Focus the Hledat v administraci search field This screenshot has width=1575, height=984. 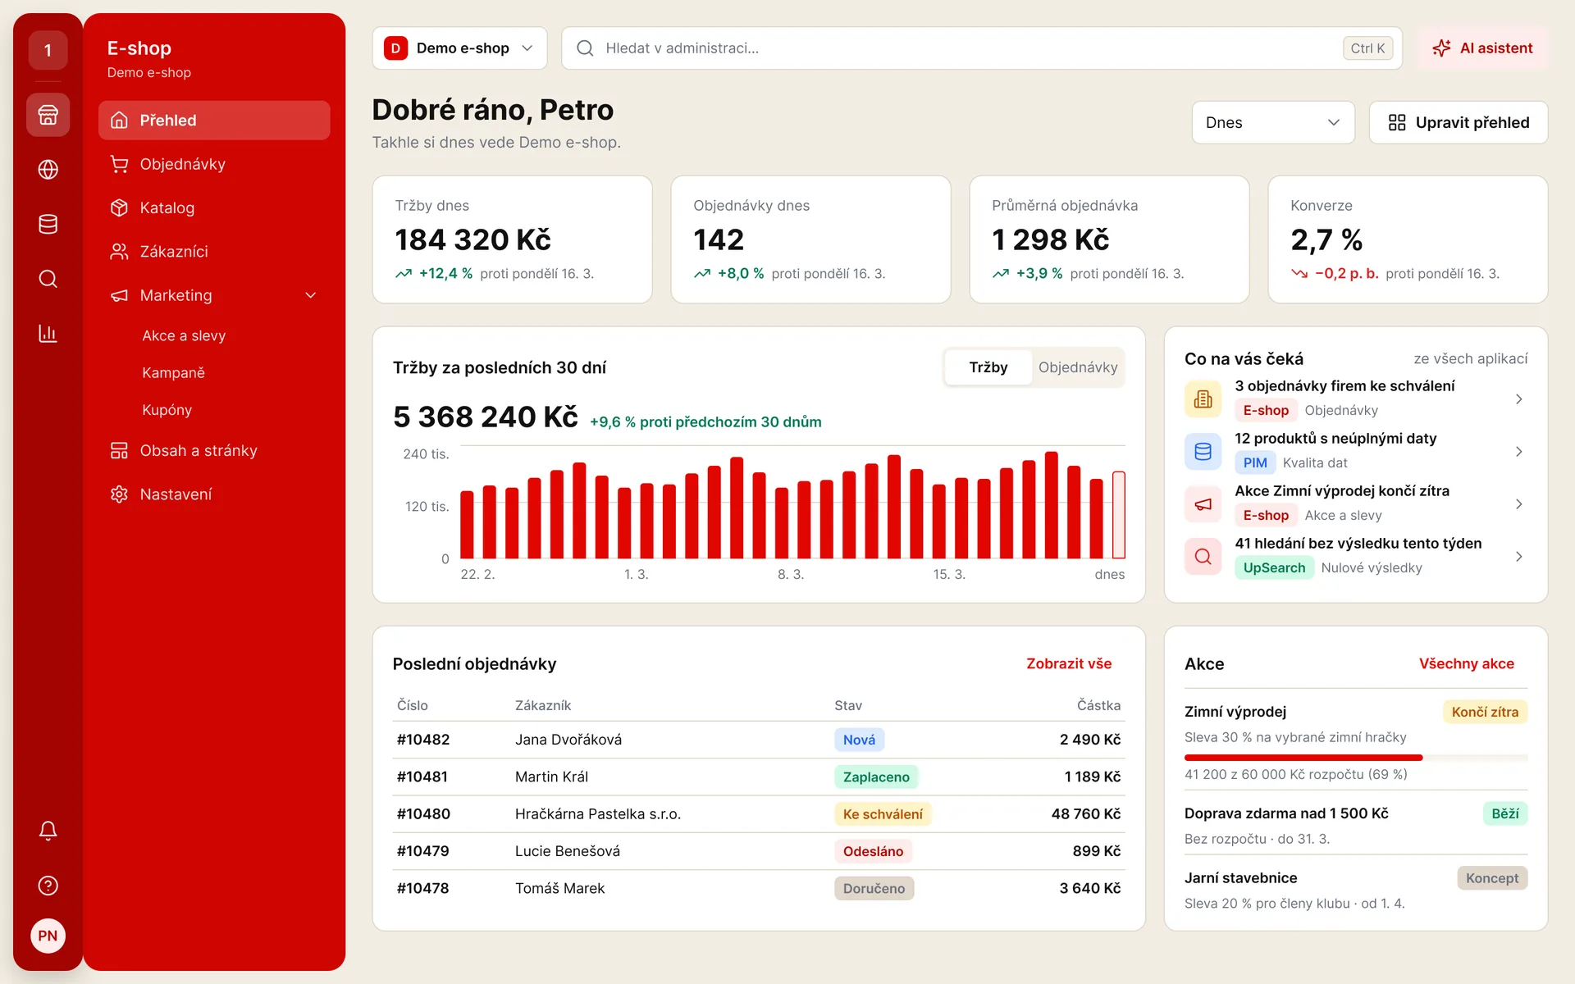click(x=981, y=48)
